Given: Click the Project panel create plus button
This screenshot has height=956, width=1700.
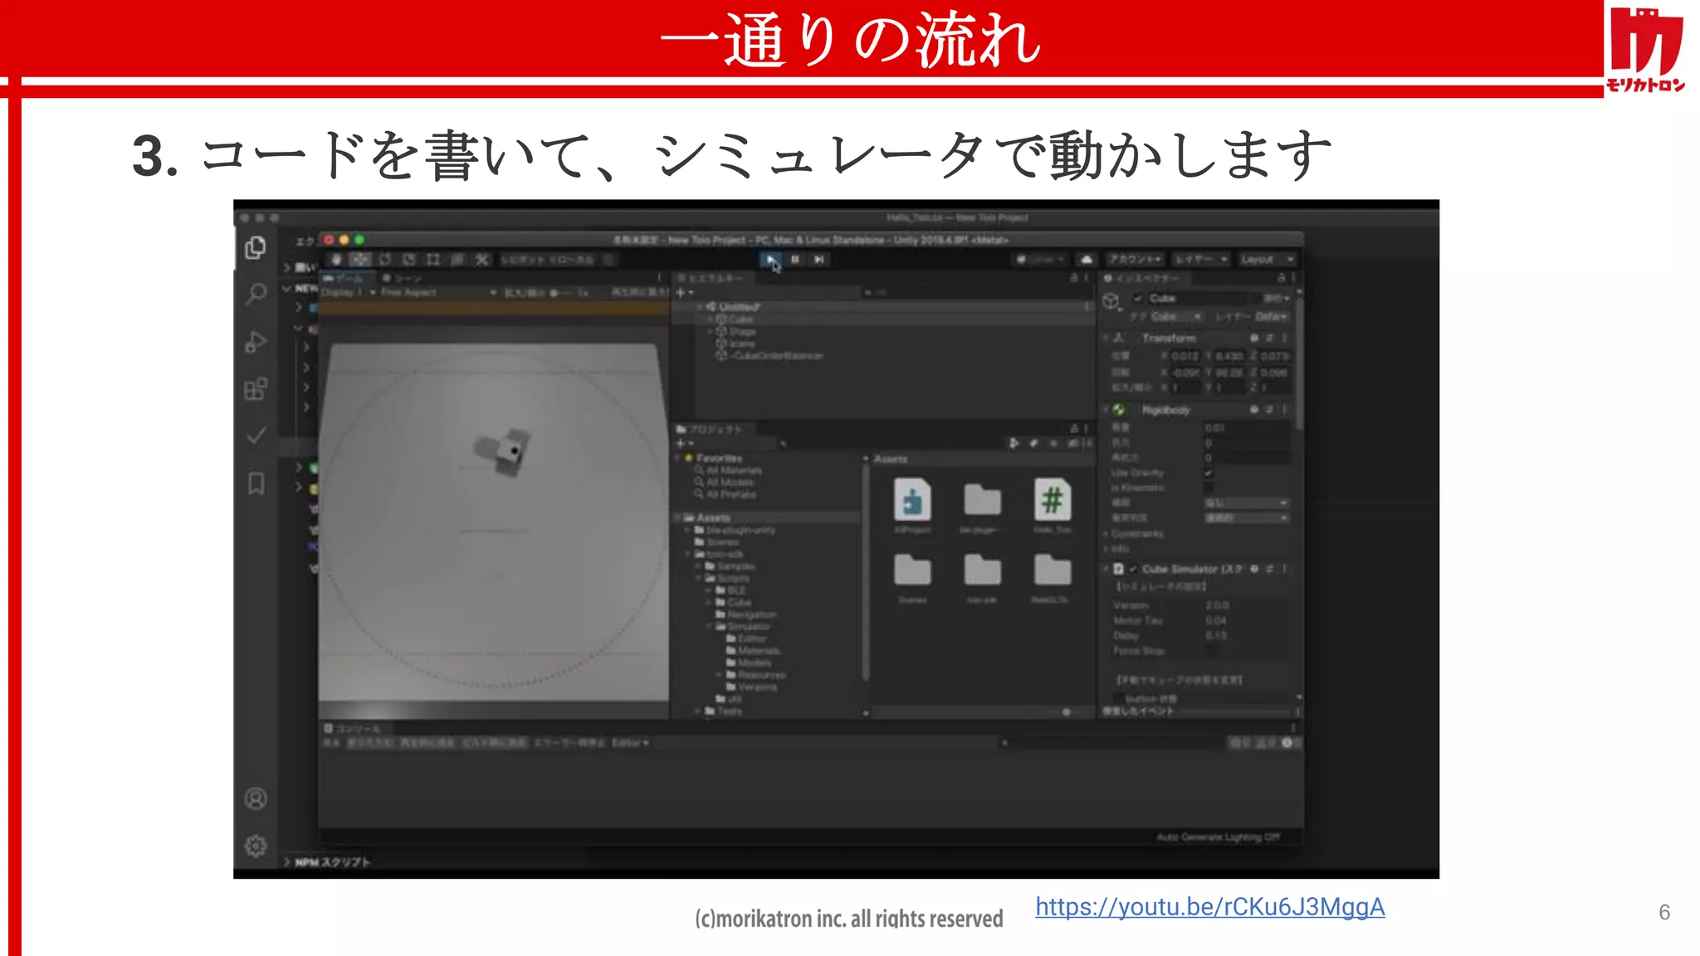Looking at the screenshot, I should (684, 443).
